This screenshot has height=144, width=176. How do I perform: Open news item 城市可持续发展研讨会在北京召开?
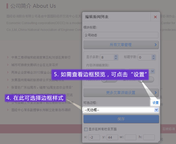pos(35,65)
